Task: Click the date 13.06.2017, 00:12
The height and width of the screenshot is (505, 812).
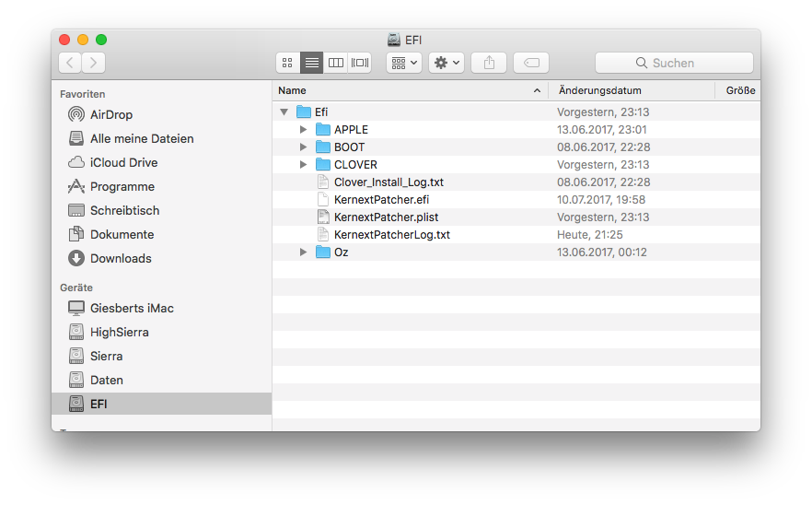Action: pos(602,252)
